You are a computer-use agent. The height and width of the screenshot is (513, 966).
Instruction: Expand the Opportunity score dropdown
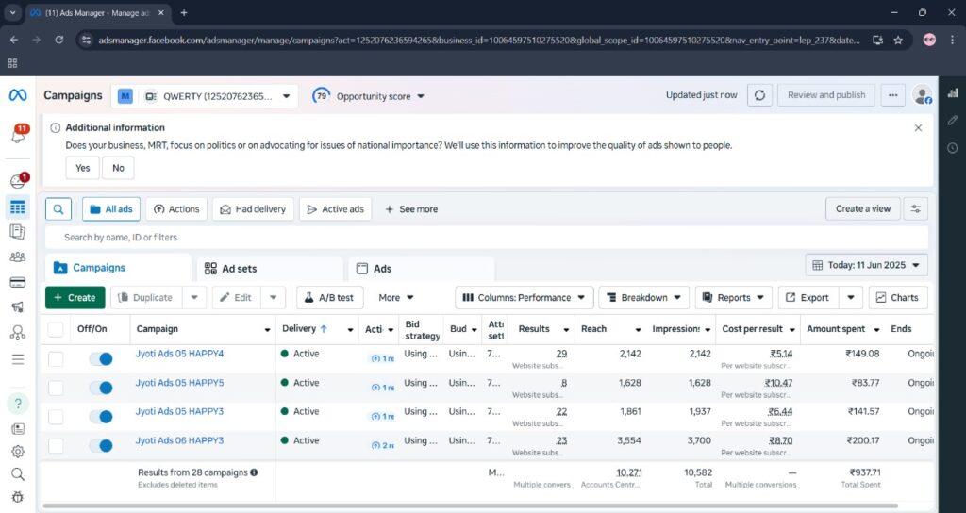coord(369,96)
